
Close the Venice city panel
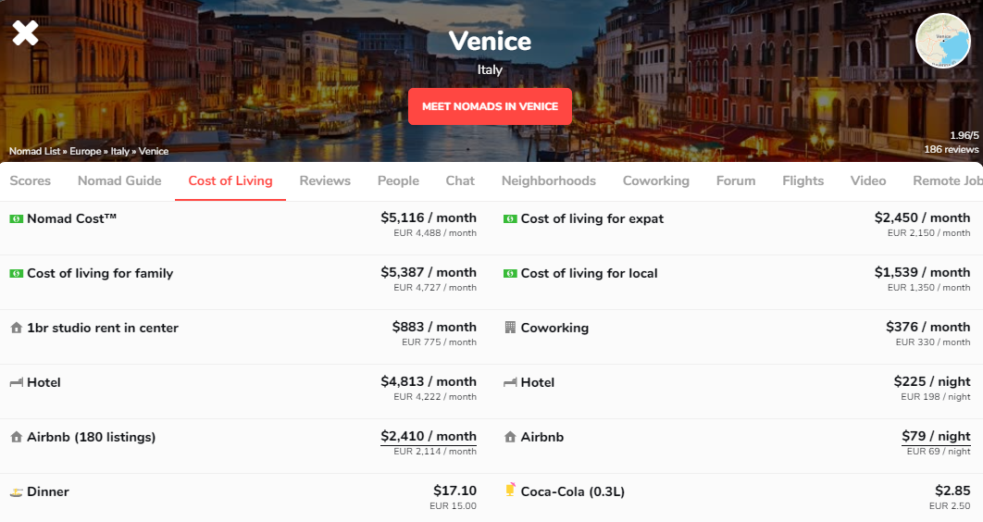(x=25, y=33)
